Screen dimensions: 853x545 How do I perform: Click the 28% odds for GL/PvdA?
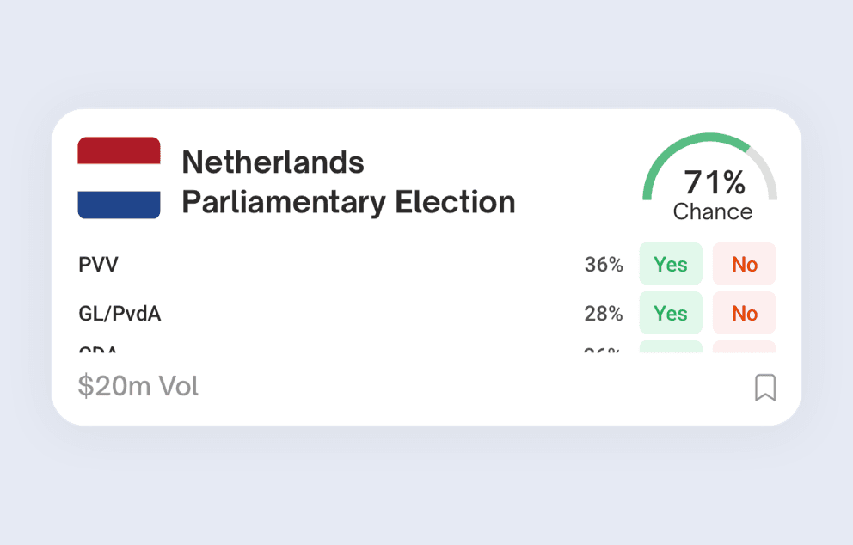pyautogui.click(x=604, y=314)
